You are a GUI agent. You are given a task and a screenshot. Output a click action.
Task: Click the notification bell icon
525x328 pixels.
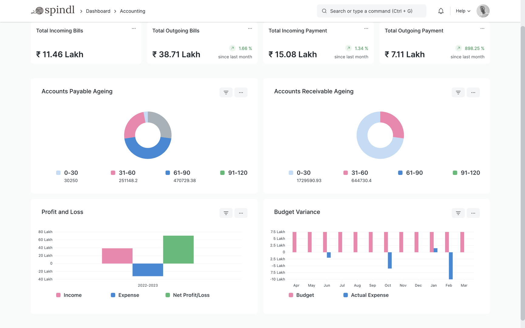point(441,11)
